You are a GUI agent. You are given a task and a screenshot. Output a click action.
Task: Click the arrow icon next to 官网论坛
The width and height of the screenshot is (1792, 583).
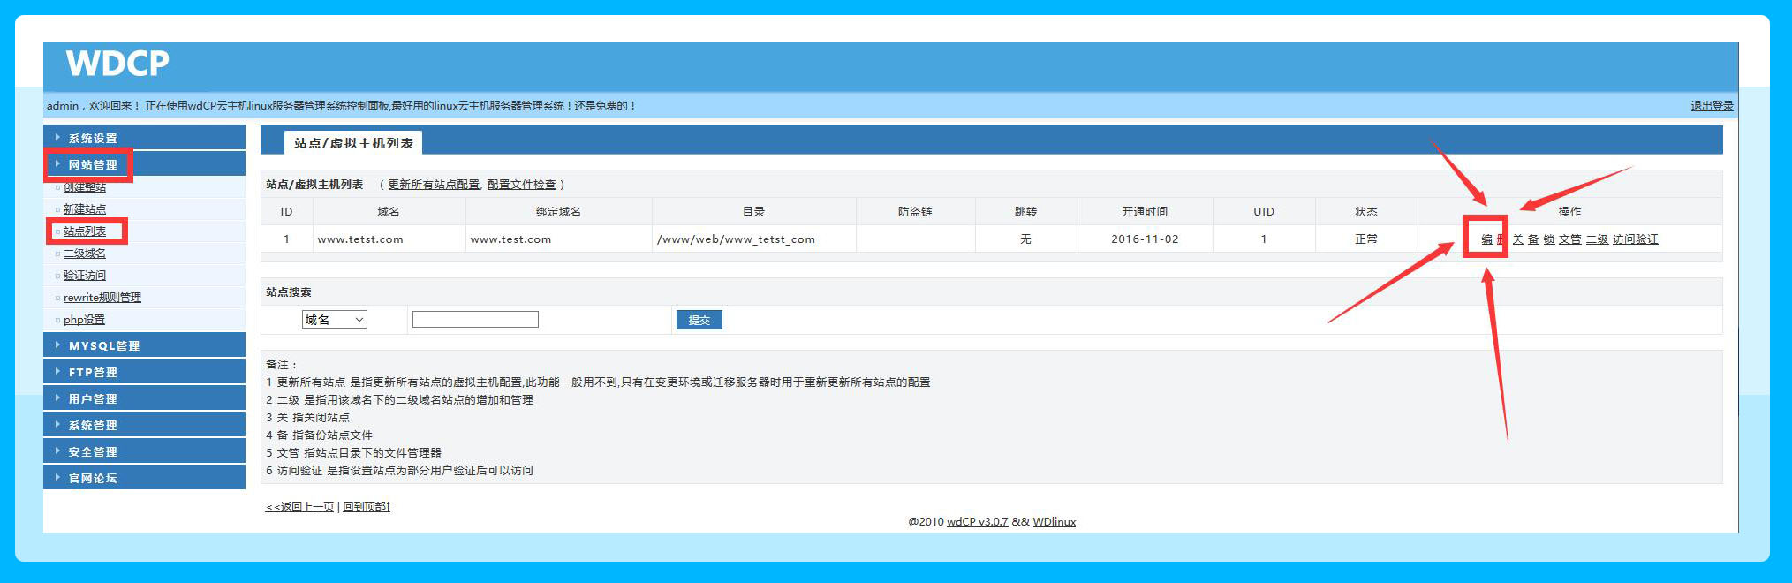(x=57, y=478)
